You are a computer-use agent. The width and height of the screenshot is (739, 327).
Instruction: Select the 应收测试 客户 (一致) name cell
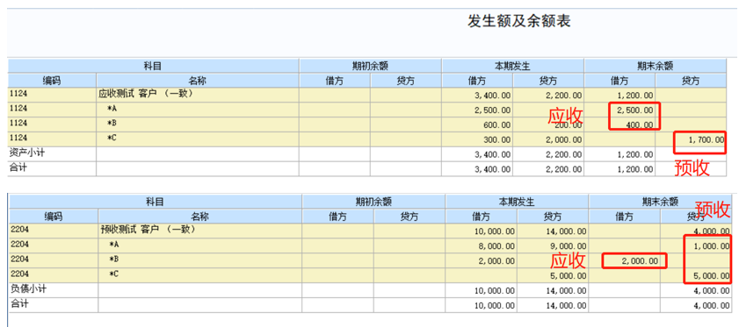pos(198,95)
